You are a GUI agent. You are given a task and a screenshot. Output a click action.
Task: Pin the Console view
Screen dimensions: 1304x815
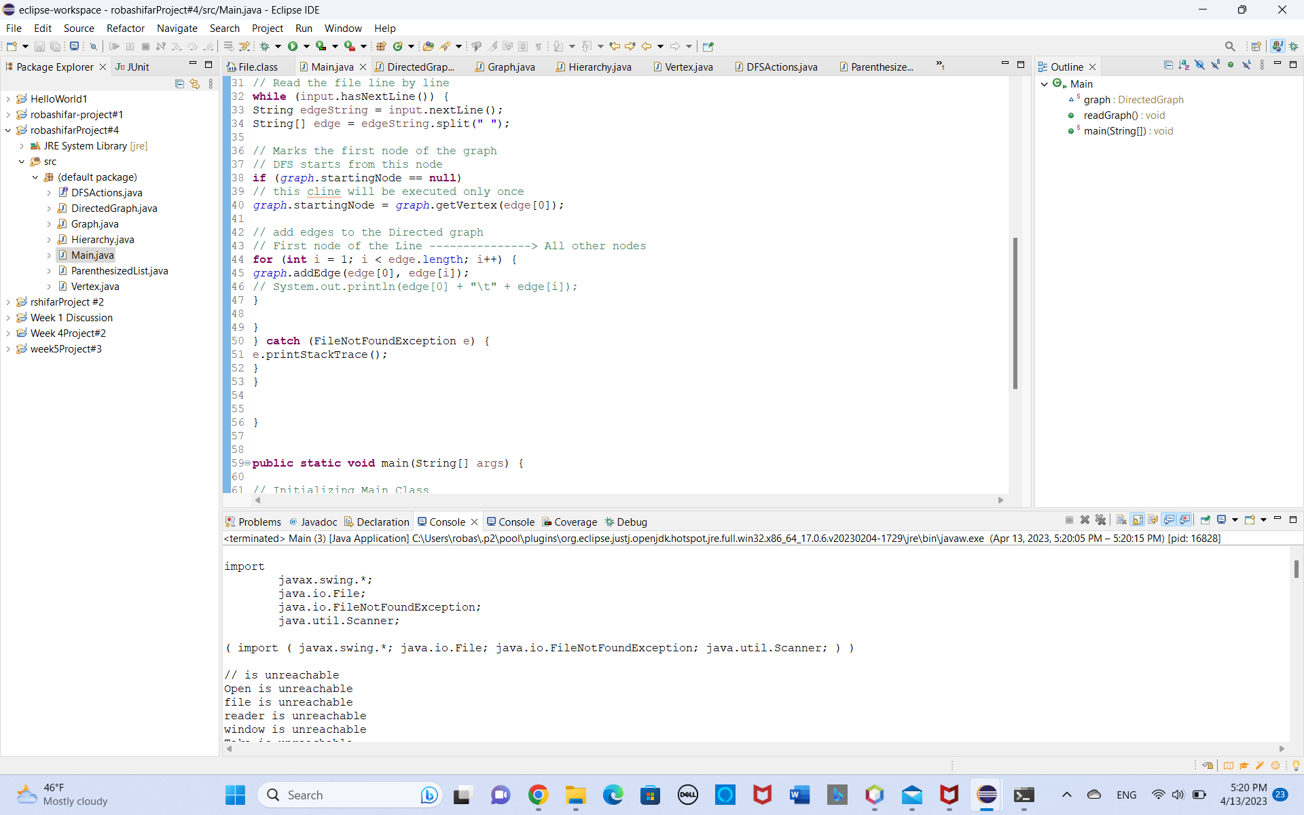tap(1206, 520)
